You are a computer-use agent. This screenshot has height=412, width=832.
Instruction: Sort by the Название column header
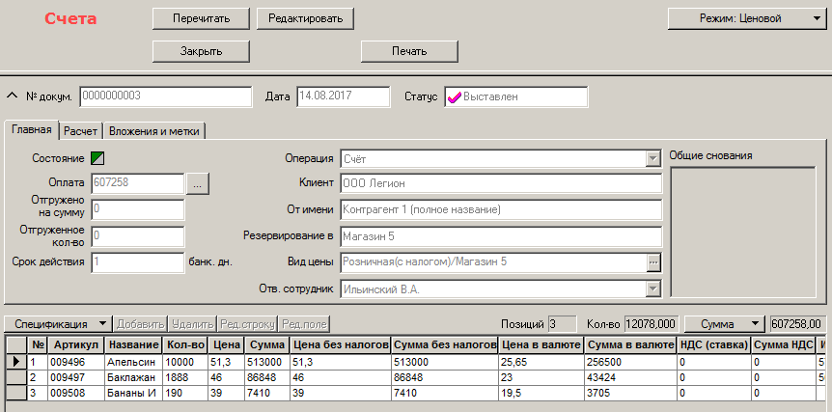[x=133, y=344]
